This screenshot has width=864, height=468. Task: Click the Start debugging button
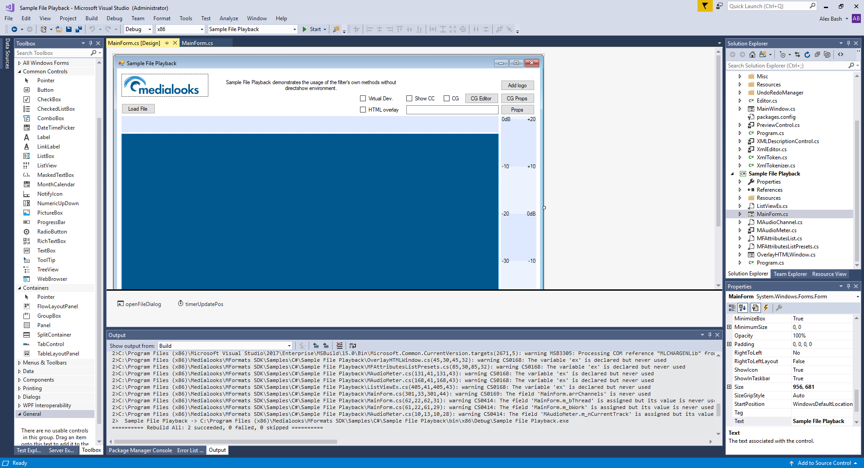coord(311,29)
